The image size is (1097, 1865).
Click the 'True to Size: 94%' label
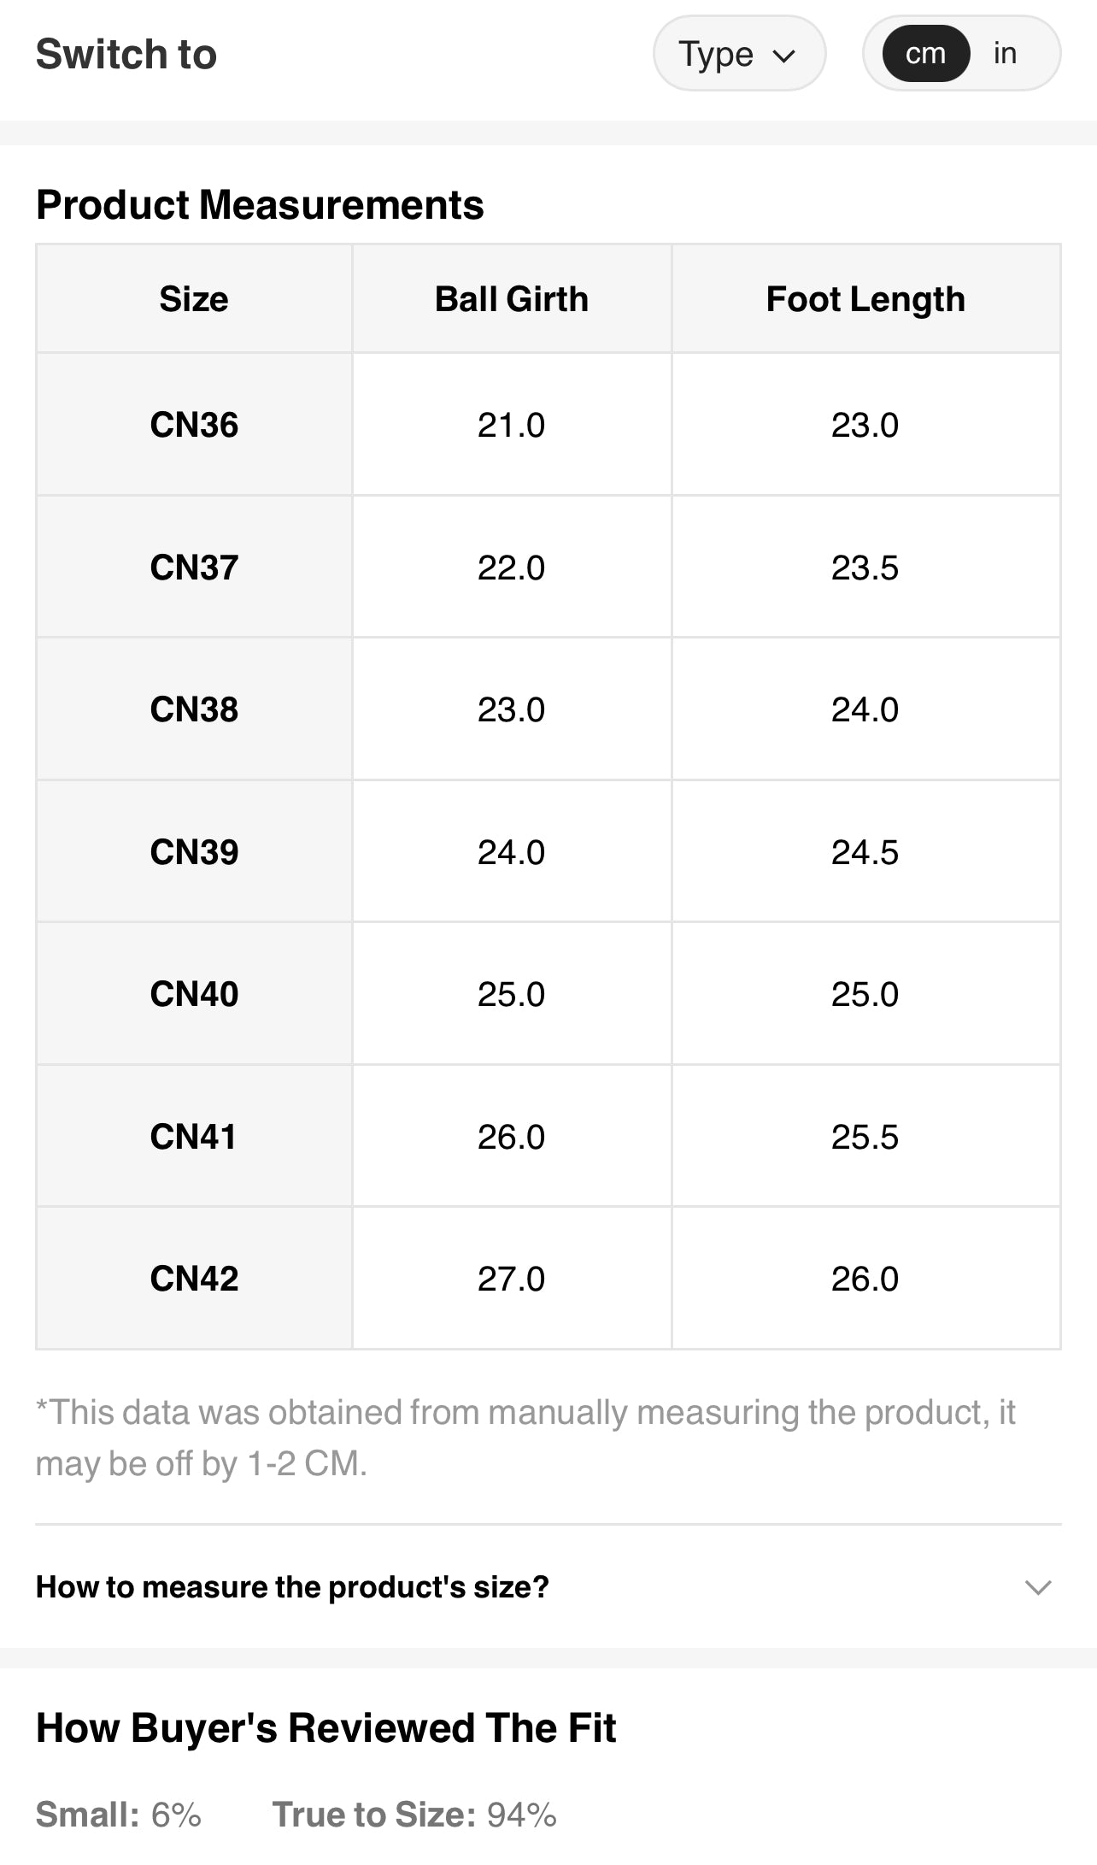pos(414,1814)
